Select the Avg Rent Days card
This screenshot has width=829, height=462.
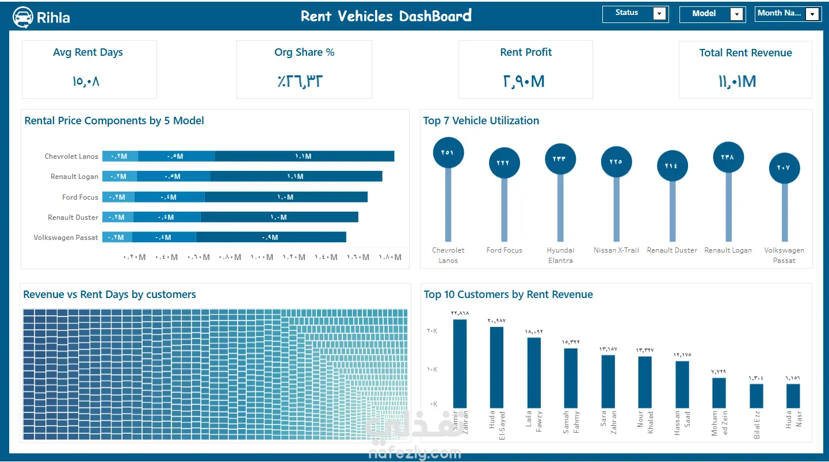[89, 70]
